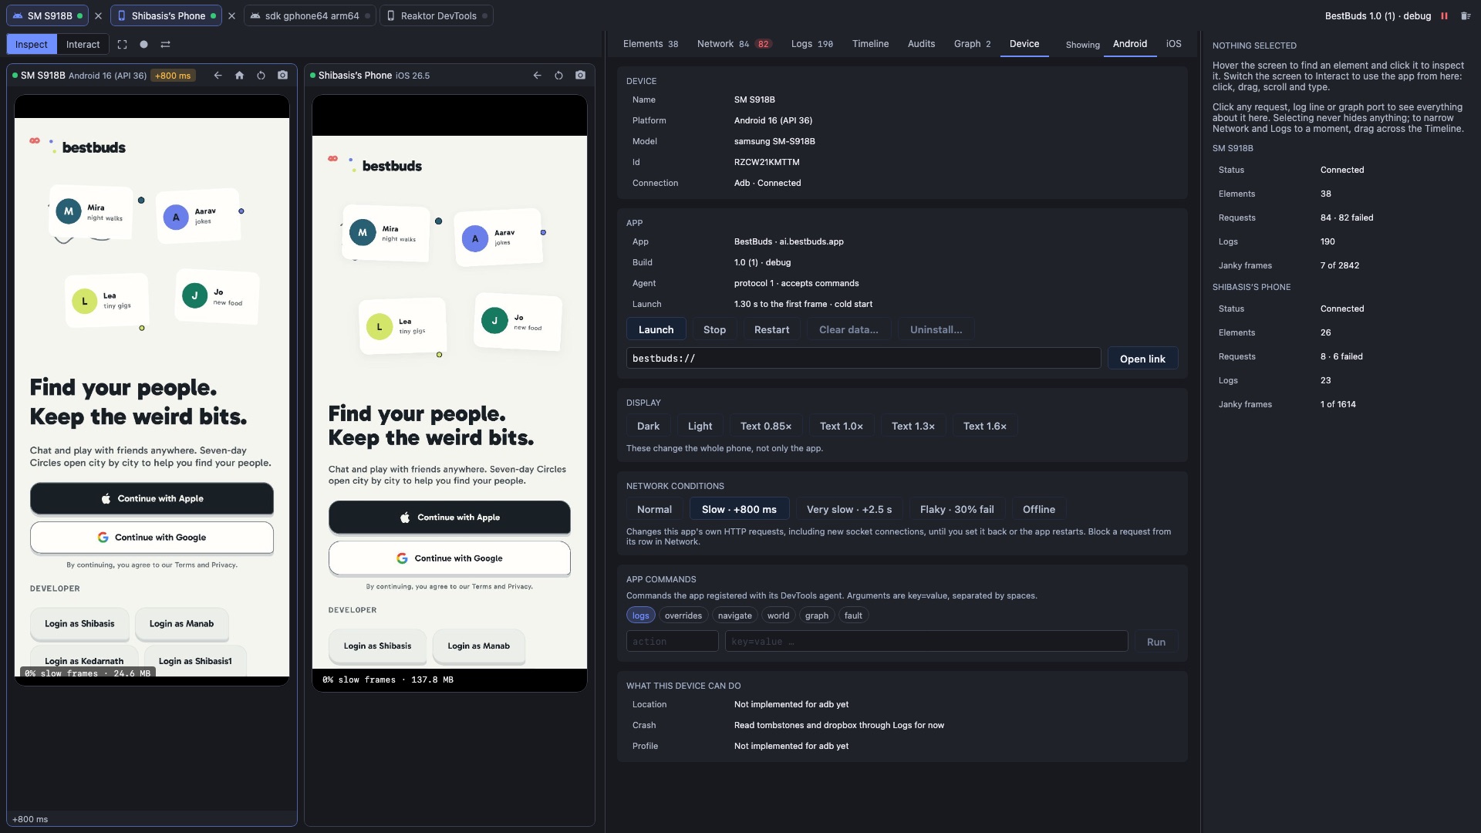This screenshot has width=1481, height=833.
Task: Open the Logs tab
Action: [x=811, y=44]
